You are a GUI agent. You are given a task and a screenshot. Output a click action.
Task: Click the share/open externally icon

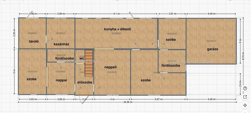pos(245,97)
